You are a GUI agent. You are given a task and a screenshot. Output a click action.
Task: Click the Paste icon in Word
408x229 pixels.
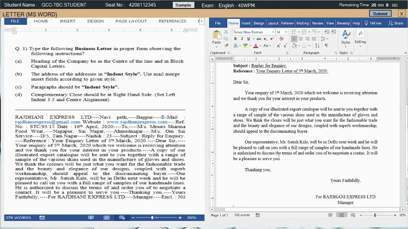[x=216, y=35]
